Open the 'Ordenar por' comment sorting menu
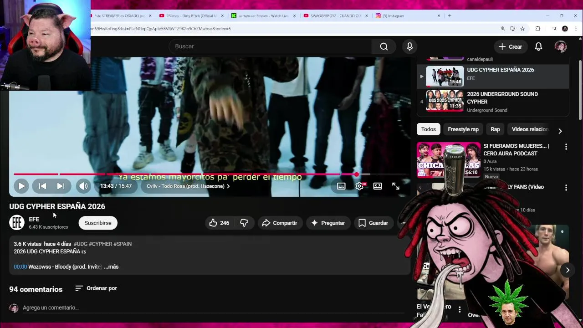Image resolution: width=583 pixels, height=328 pixels. click(96, 288)
